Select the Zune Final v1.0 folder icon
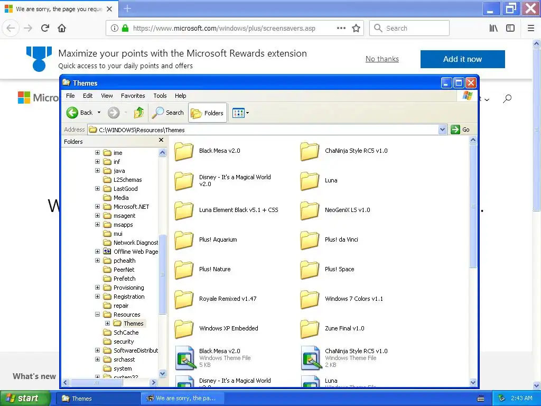Viewport: 541px width, 406px height. [310, 329]
